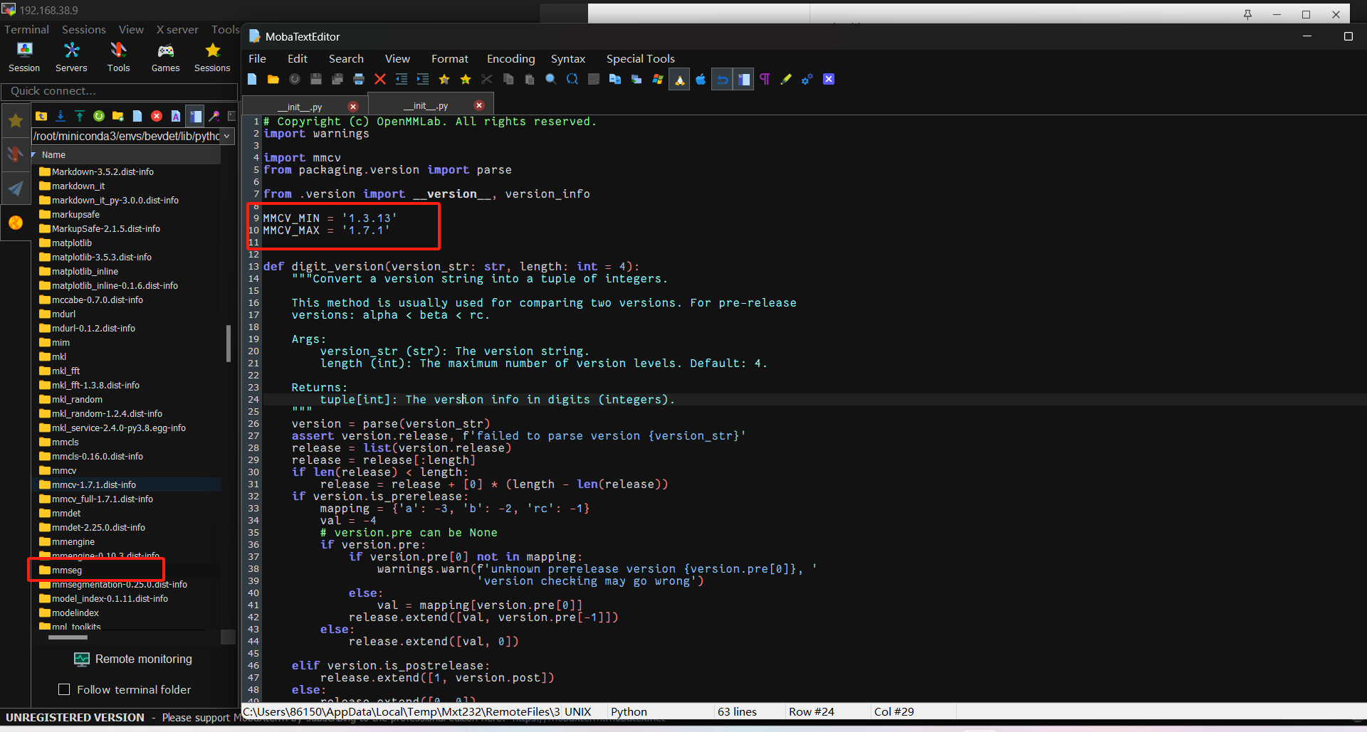Click the scissors Cut toolbar icon
This screenshot has height=732, width=1367.
(x=487, y=80)
